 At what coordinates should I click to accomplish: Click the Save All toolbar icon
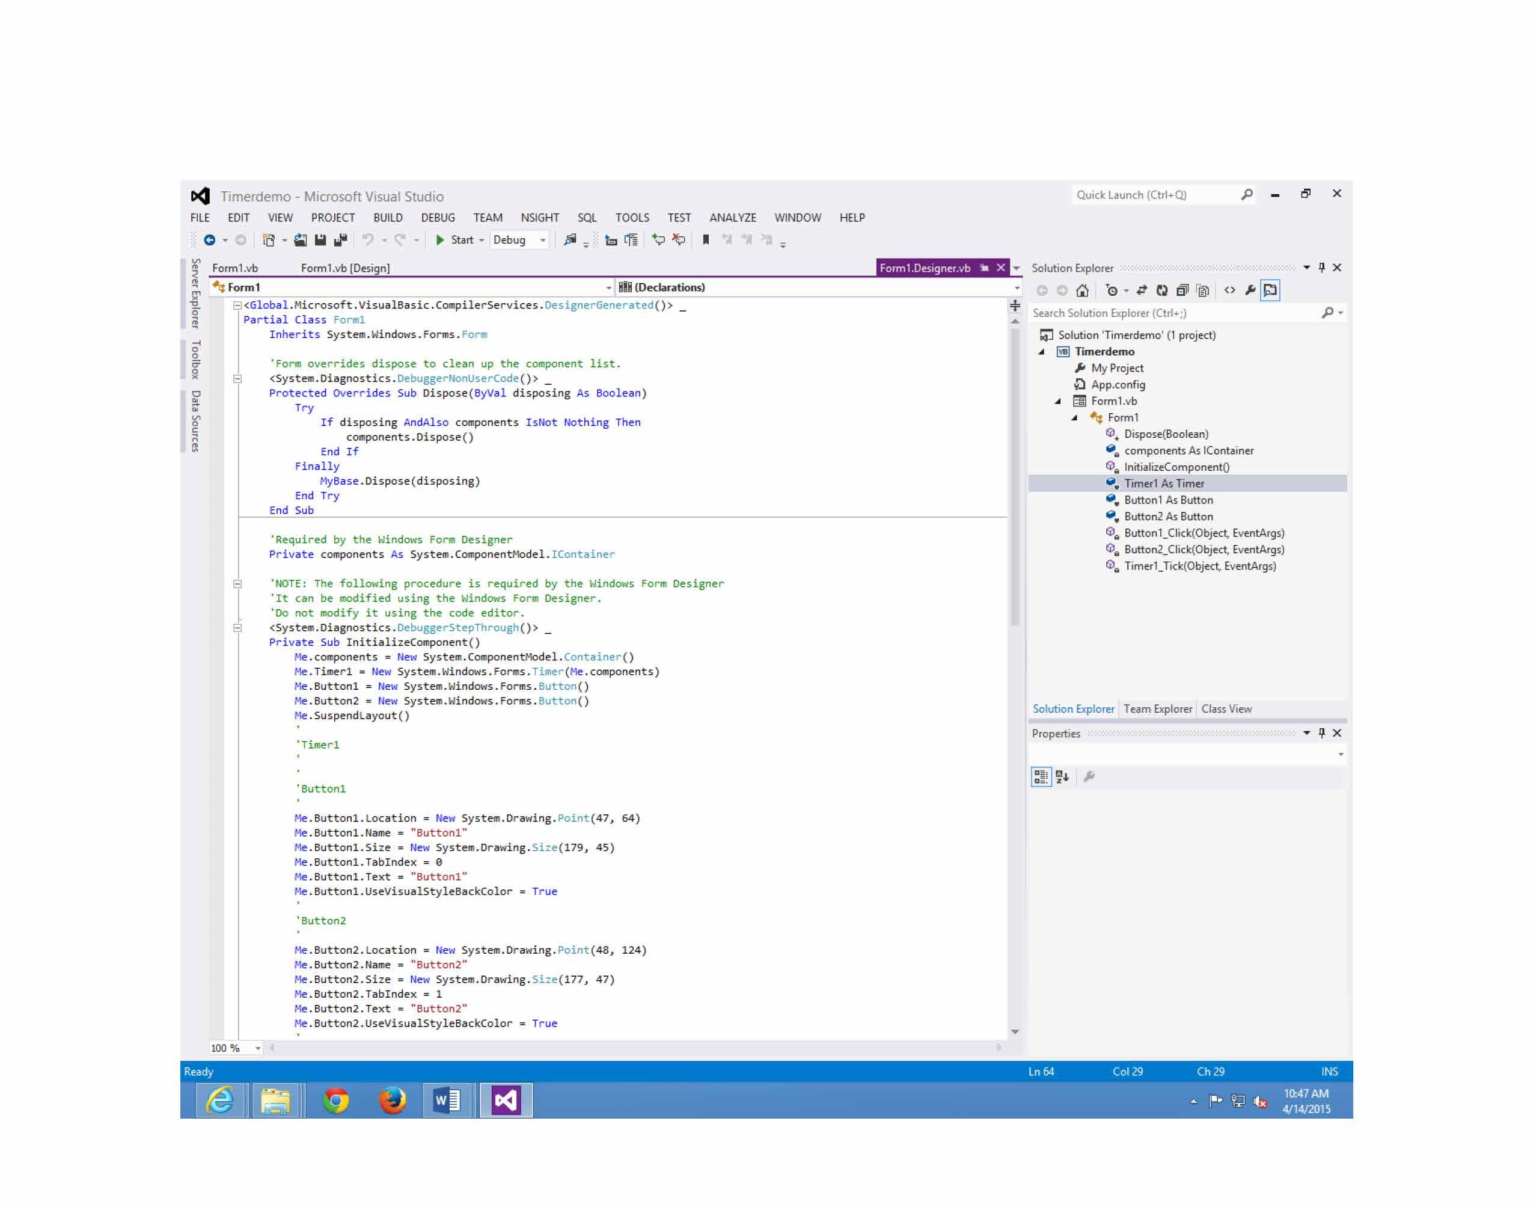click(340, 241)
